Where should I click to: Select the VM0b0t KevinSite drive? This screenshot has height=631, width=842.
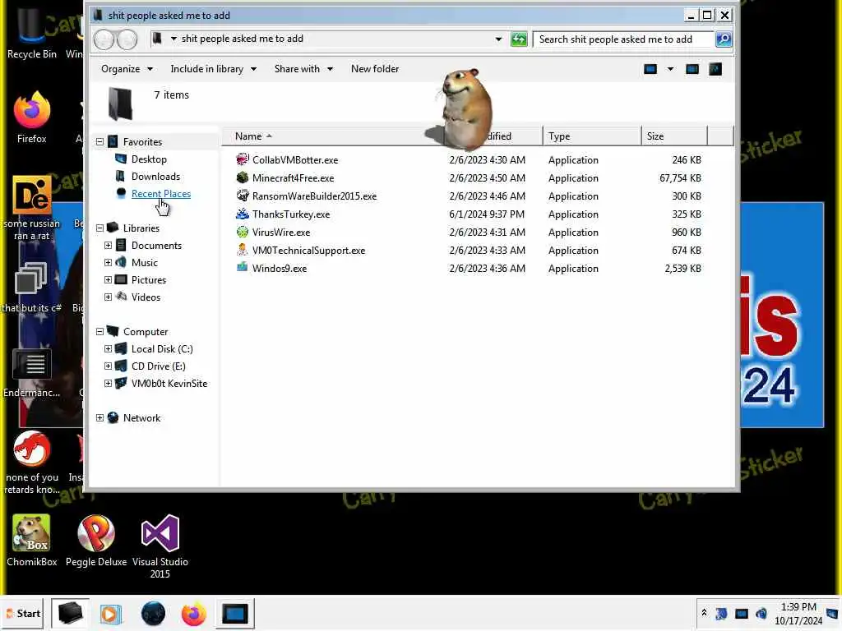[x=169, y=383]
